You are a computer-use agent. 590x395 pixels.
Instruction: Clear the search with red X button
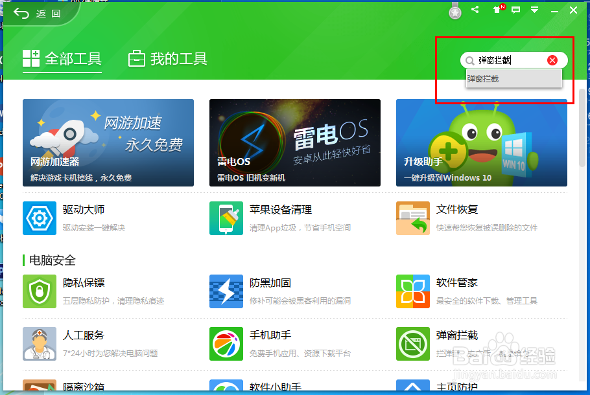[x=552, y=60]
